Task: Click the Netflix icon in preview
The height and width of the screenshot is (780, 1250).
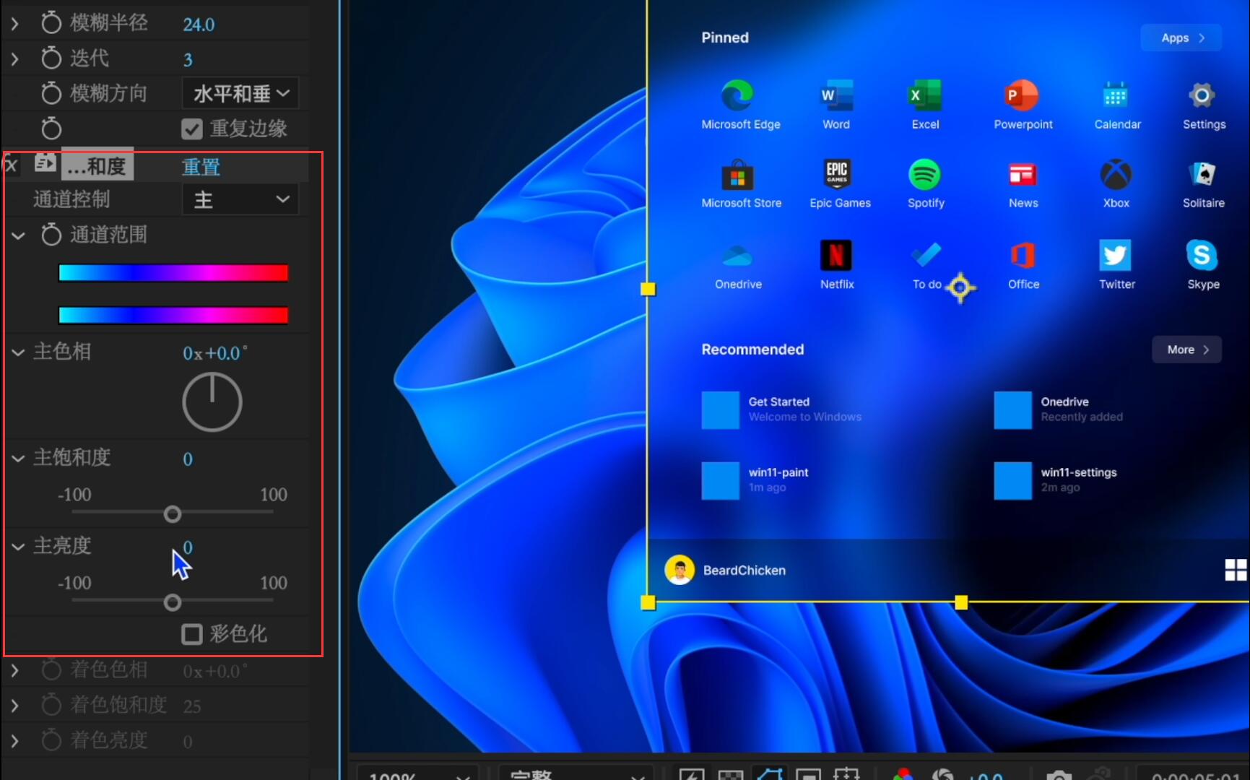Action: click(836, 255)
